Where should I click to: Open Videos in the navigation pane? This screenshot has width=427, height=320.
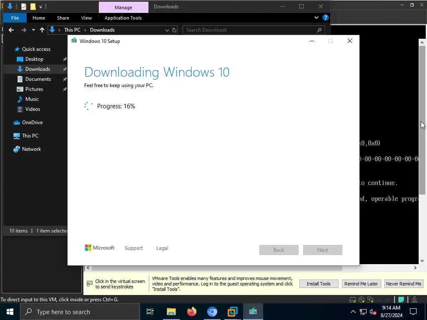coord(33,109)
